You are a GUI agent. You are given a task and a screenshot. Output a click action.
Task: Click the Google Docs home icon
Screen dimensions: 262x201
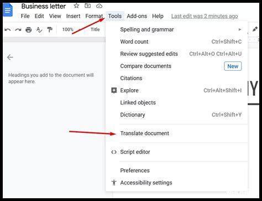pyautogui.click(x=8, y=10)
